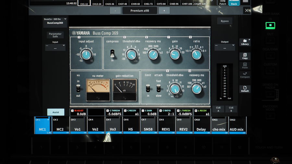Viewport: 292px width, 164px height.
Task: Expand the Output patch dropdown
Action: (225, 47)
